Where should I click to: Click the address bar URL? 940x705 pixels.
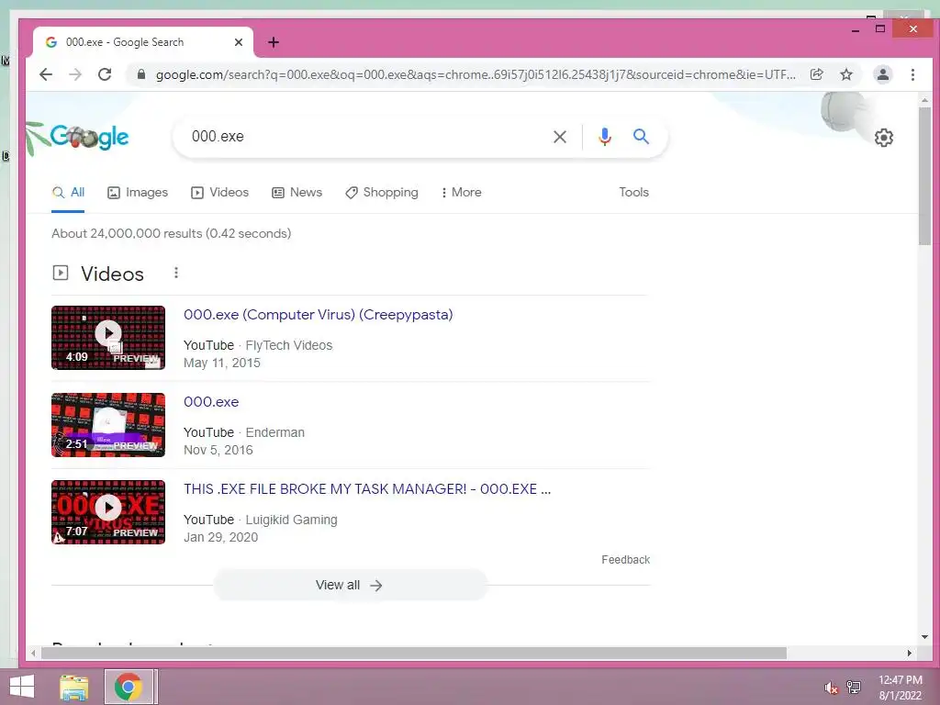[x=476, y=74]
